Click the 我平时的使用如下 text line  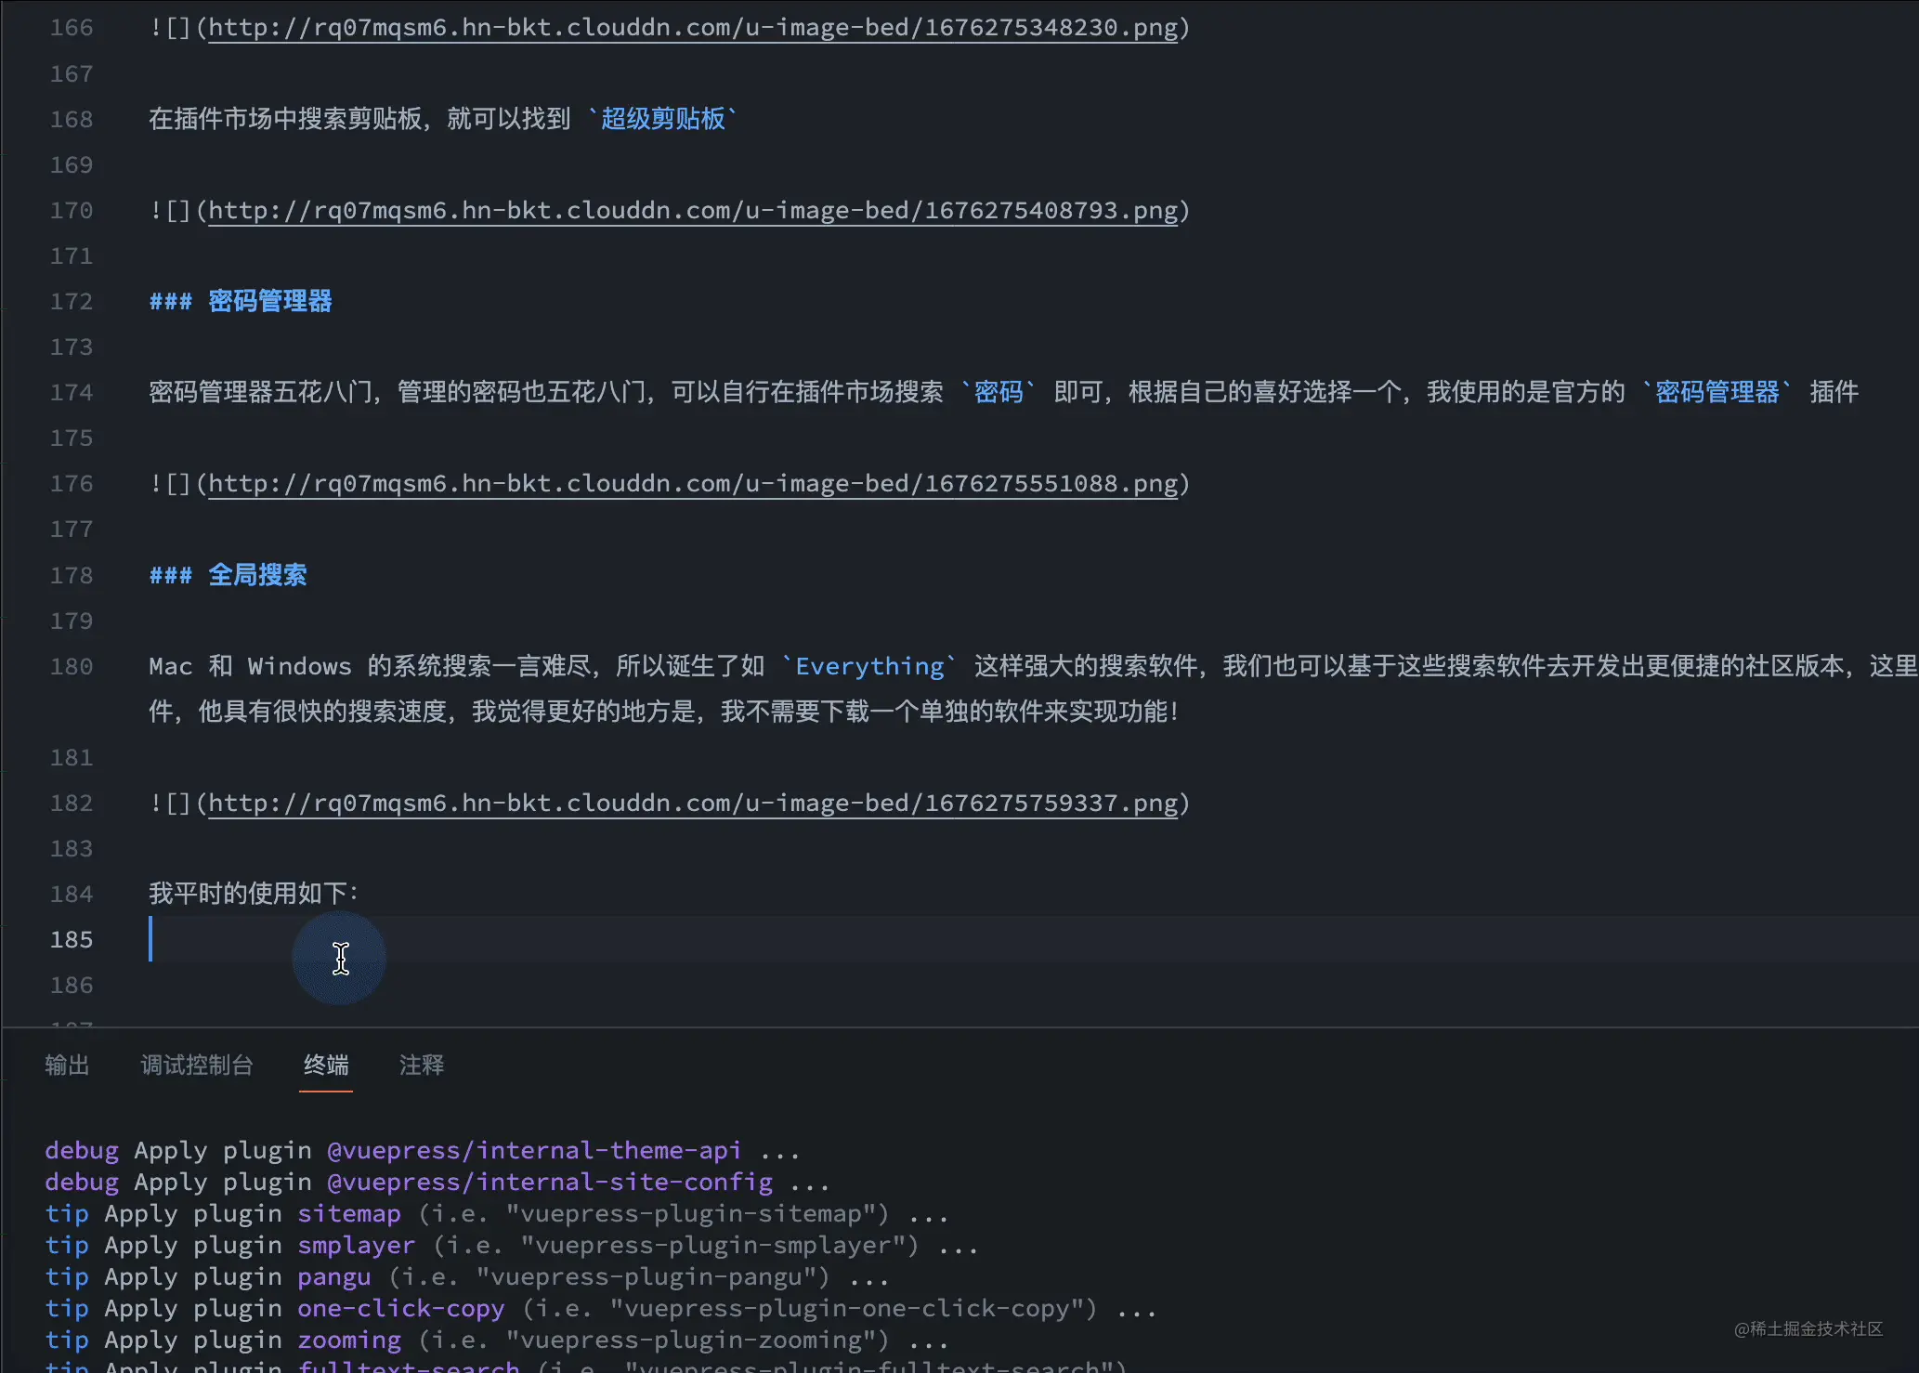click(x=253, y=894)
